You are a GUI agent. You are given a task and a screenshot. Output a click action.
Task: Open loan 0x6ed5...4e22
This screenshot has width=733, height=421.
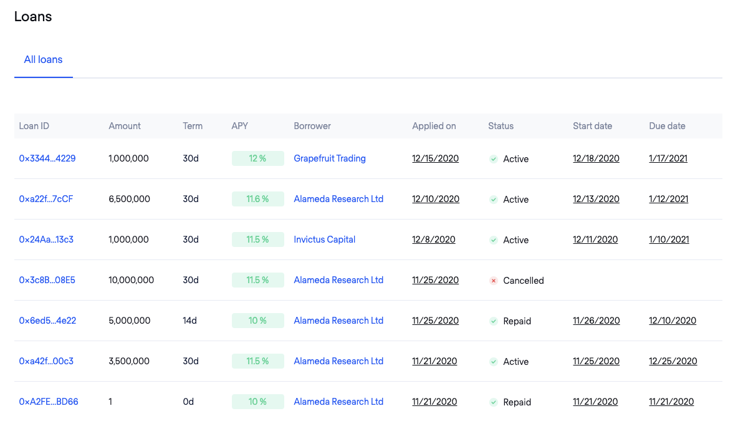(x=47, y=321)
